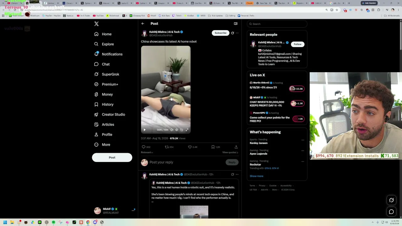Click the sidebar Post button
The width and height of the screenshot is (402, 226).
click(112, 158)
